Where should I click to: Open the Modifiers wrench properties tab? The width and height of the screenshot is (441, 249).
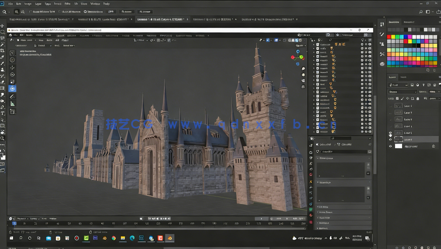[x=311, y=181]
